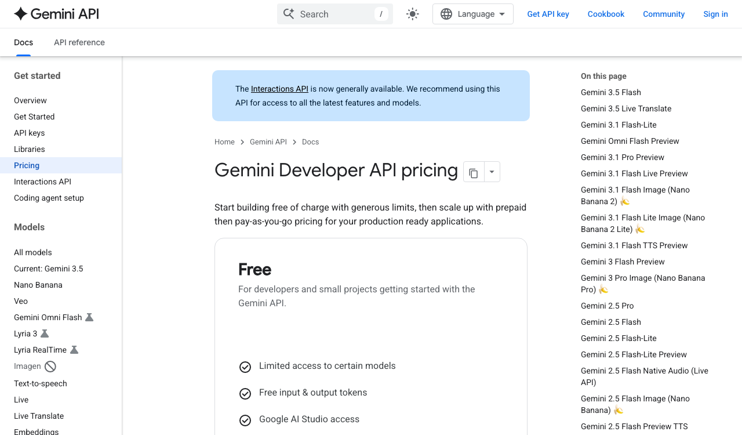Click Sign in
Image resolution: width=742 pixels, height=435 pixels.
click(715, 14)
